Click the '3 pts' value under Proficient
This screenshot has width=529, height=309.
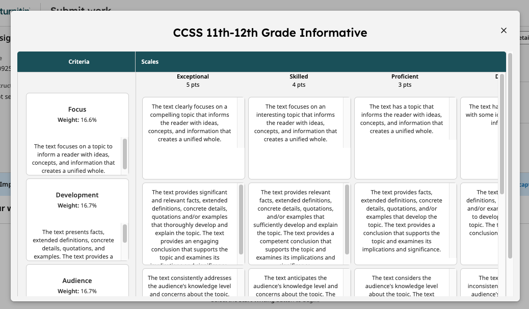pyautogui.click(x=405, y=85)
